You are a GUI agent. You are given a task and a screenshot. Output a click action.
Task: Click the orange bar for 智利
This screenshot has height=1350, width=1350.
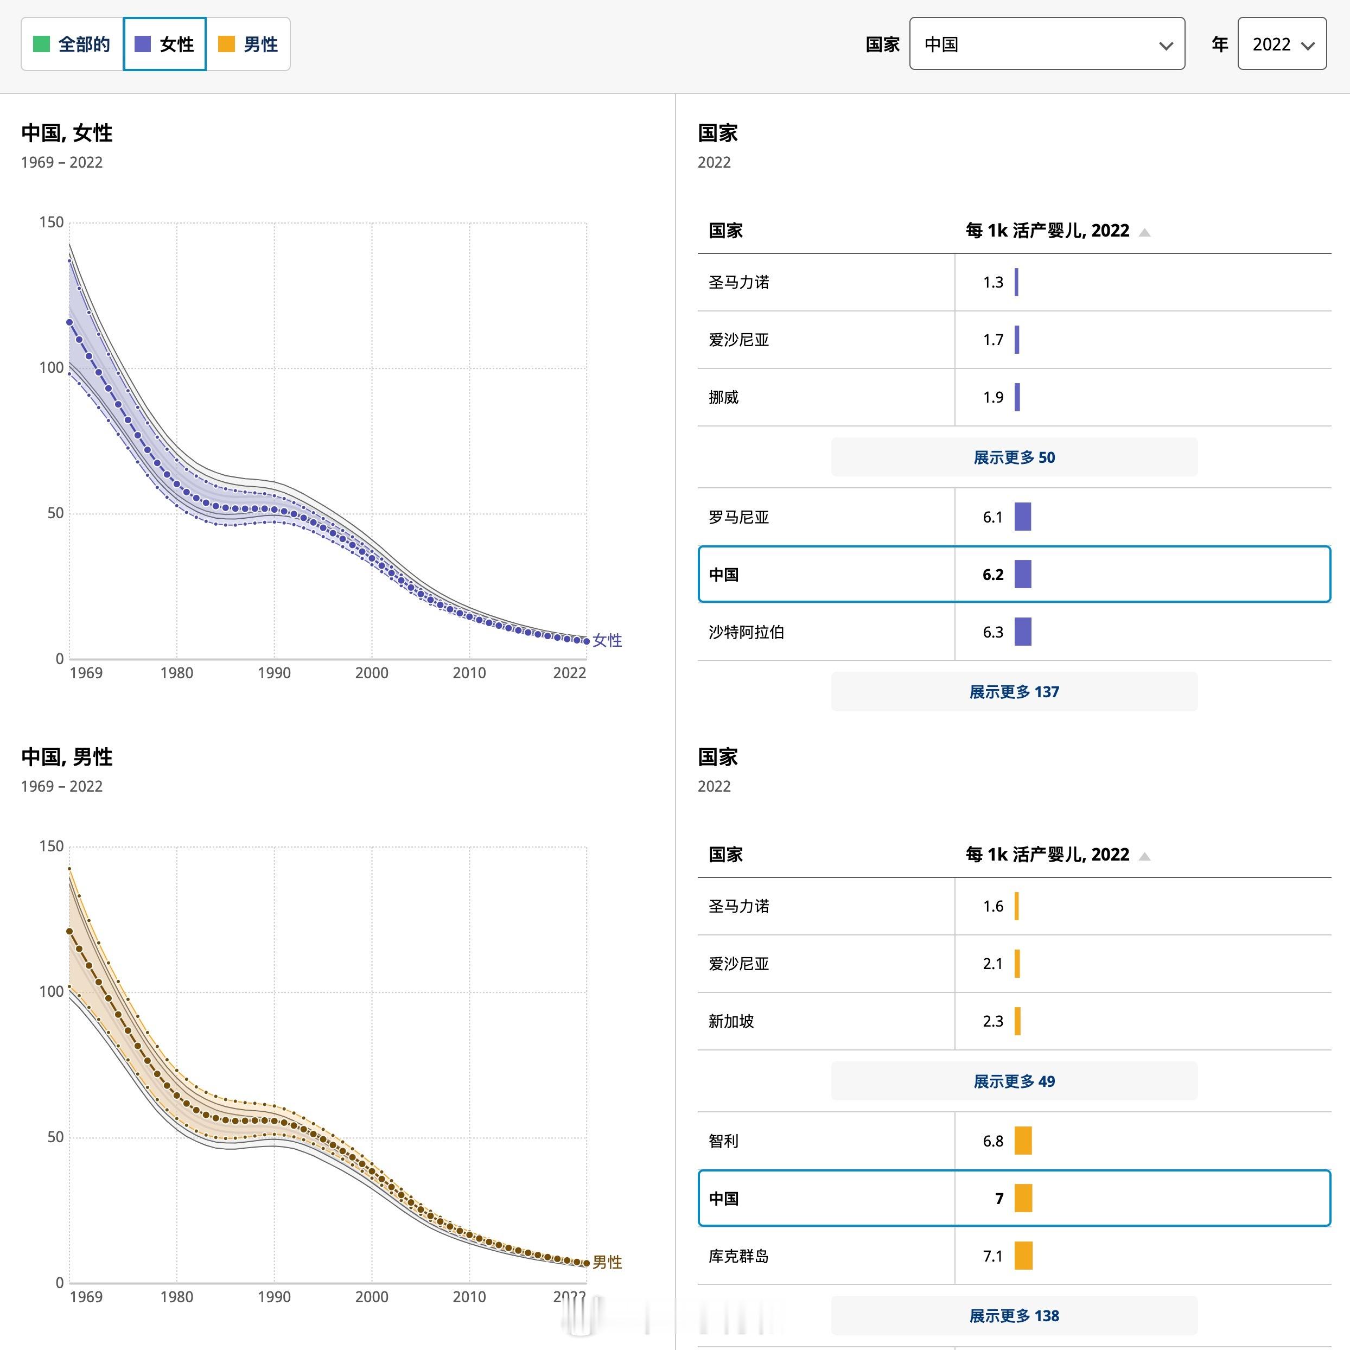coord(1022,1141)
